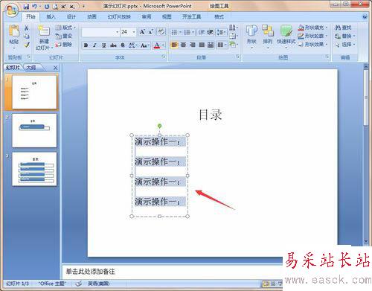Screen dimensions: 372x291
Task: Save the presentation from quick access toolbar
Action: point(26,7)
